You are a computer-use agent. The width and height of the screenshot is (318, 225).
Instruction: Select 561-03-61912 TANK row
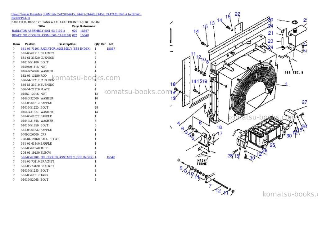[55, 175]
